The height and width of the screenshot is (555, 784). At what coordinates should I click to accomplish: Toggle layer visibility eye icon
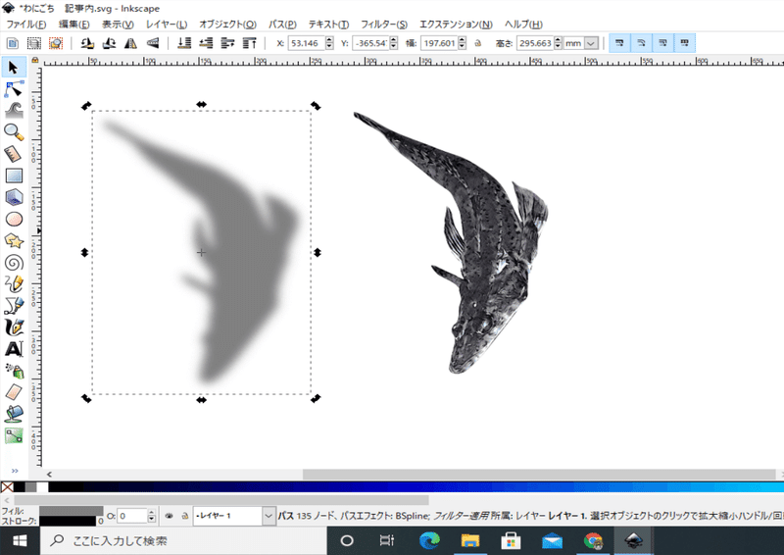click(x=169, y=516)
